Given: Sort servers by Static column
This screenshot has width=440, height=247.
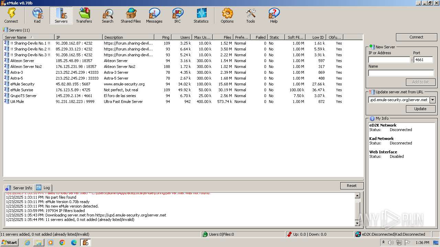Looking at the screenshot, I should [276, 37].
